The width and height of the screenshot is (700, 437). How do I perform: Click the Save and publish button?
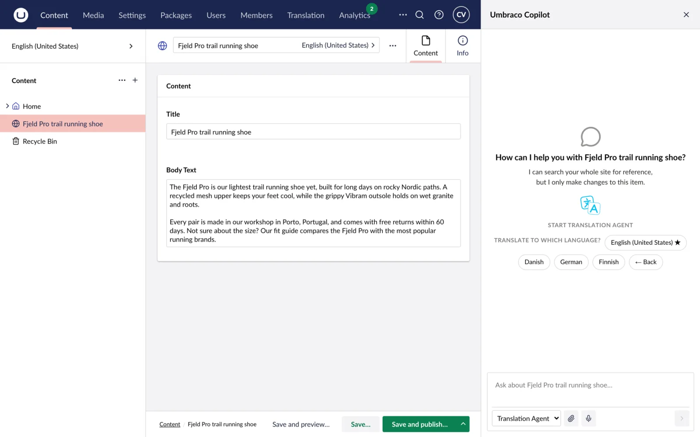pos(420,424)
